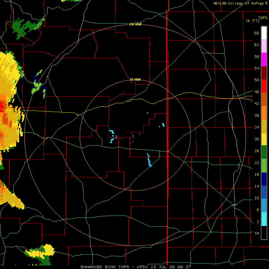Screen dimensions: 269x269
Task: Click the legend value 2
Action: click(x=258, y=221)
